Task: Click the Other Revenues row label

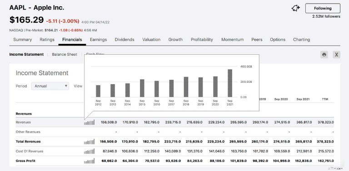Action: click(x=28, y=132)
